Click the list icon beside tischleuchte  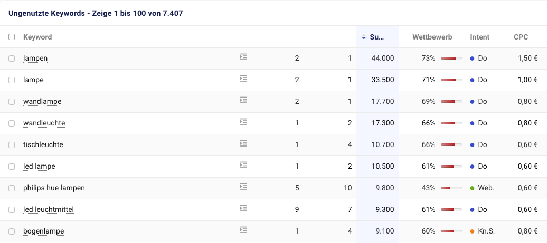pos(243,143)
